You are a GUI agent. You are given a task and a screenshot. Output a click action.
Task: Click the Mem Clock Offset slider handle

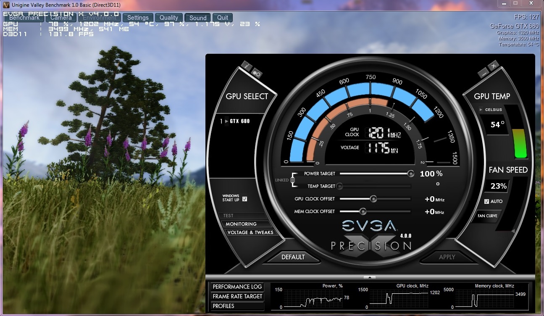[x=363, y=211]
